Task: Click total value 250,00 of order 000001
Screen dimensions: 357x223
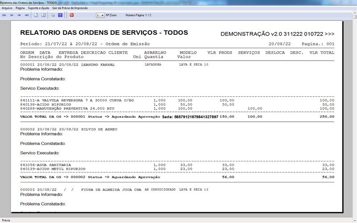Action: (x=327, y=116)
